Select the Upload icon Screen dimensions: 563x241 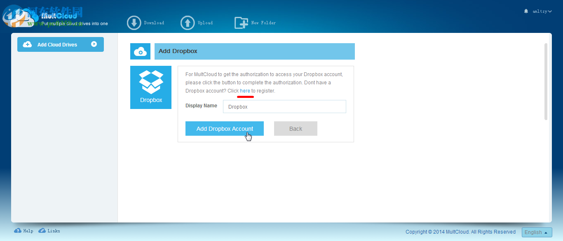[x=188, y=23]
